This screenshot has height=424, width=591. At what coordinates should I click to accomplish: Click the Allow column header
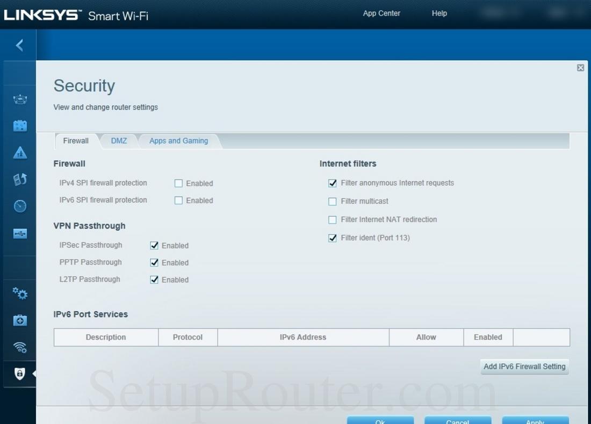click(x=426, y=337)
